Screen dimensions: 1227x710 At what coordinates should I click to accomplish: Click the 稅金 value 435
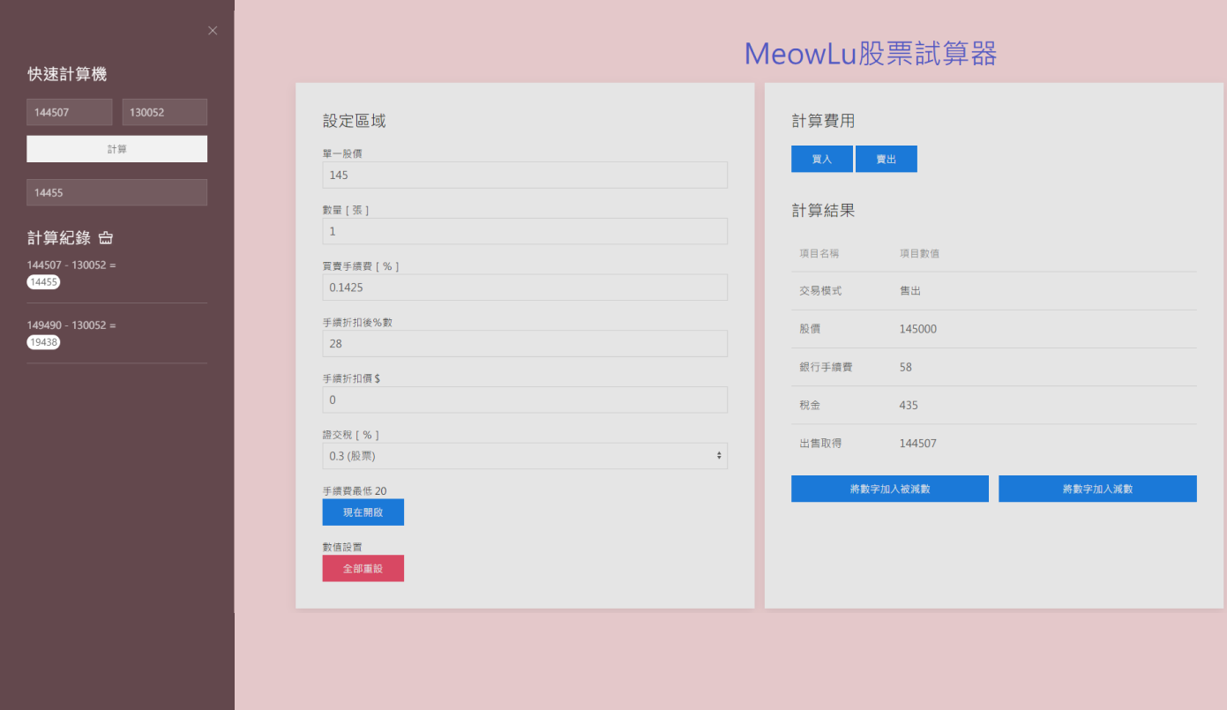(x=909, y=405)
